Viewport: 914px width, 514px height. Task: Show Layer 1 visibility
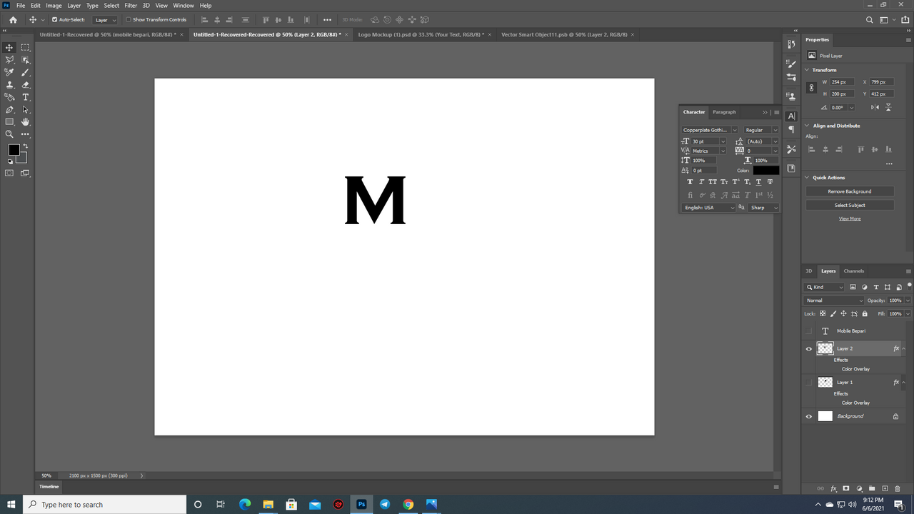point(809,383)
